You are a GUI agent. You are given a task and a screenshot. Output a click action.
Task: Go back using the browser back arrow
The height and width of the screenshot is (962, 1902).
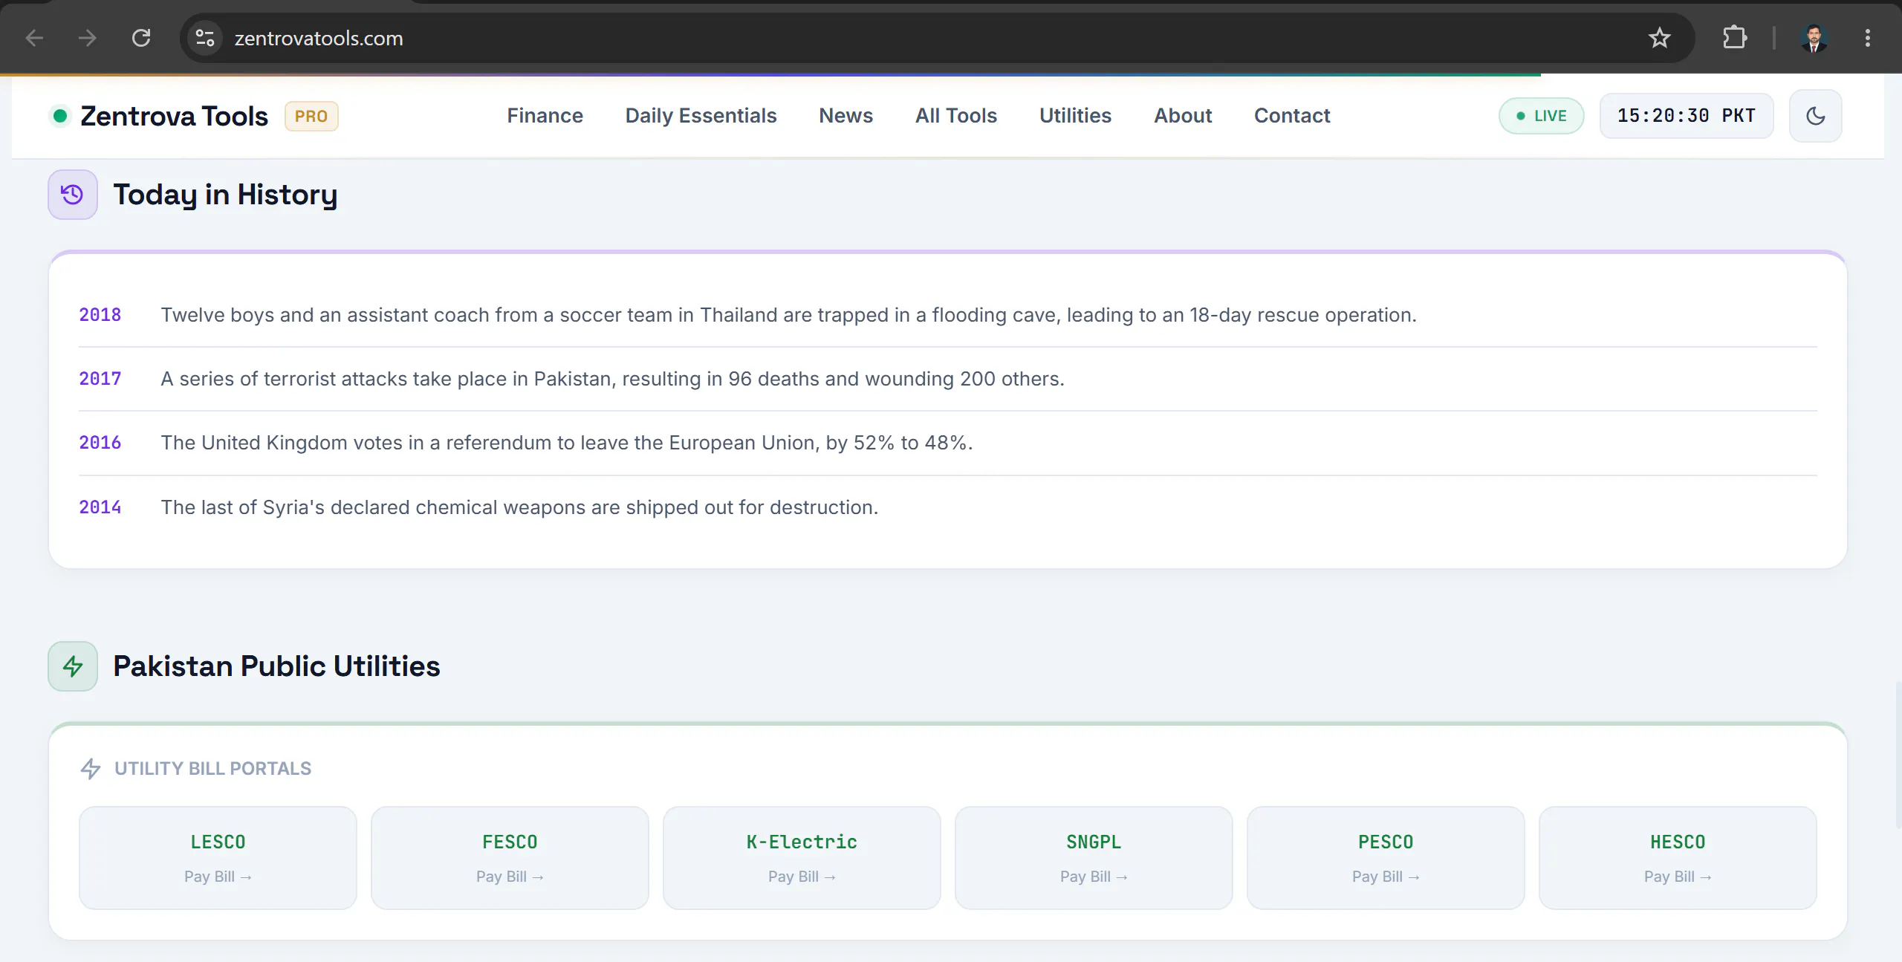click(34, 38)
